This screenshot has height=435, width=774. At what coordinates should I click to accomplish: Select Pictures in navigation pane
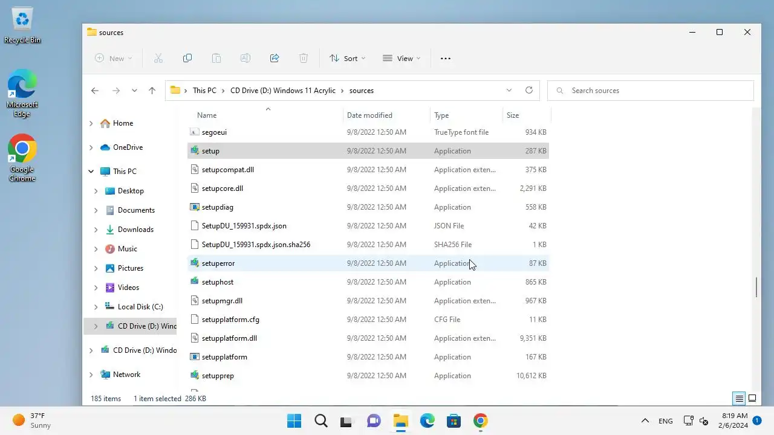point(131,268)
